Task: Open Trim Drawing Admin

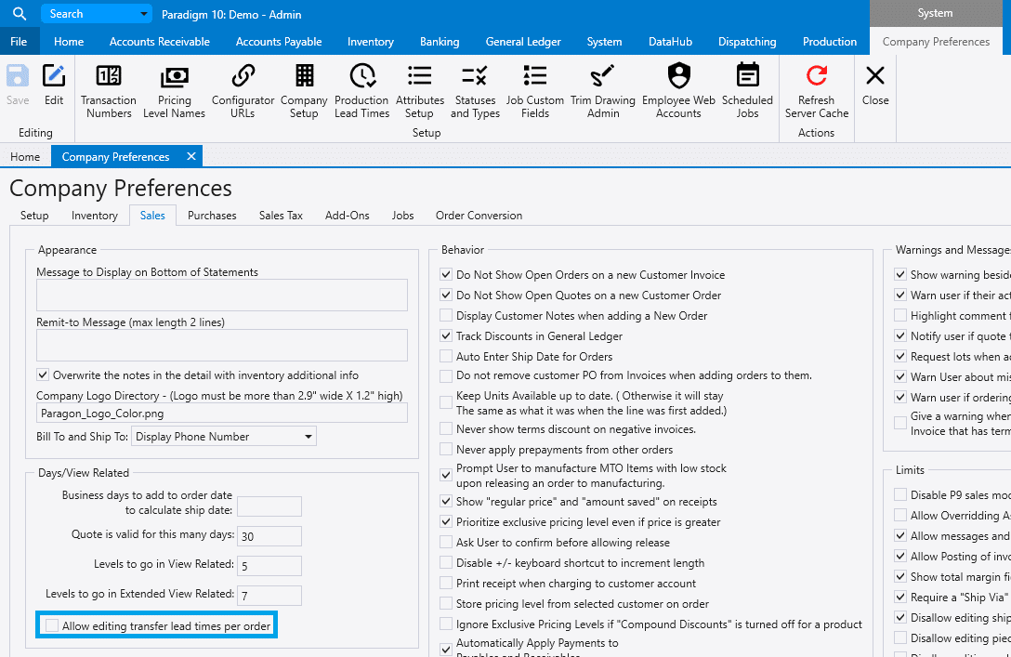Action: (x=603, y=91)
